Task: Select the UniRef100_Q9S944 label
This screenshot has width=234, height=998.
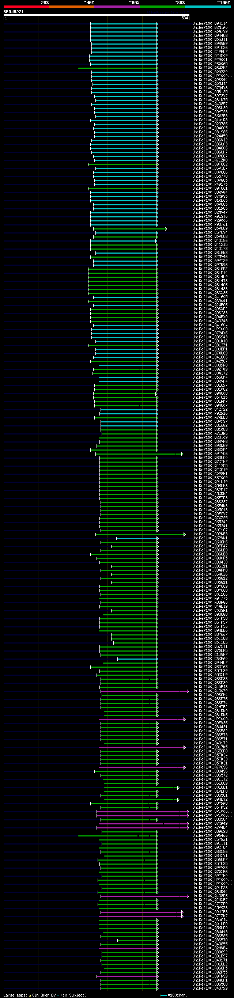Action: tap(210, 80)
